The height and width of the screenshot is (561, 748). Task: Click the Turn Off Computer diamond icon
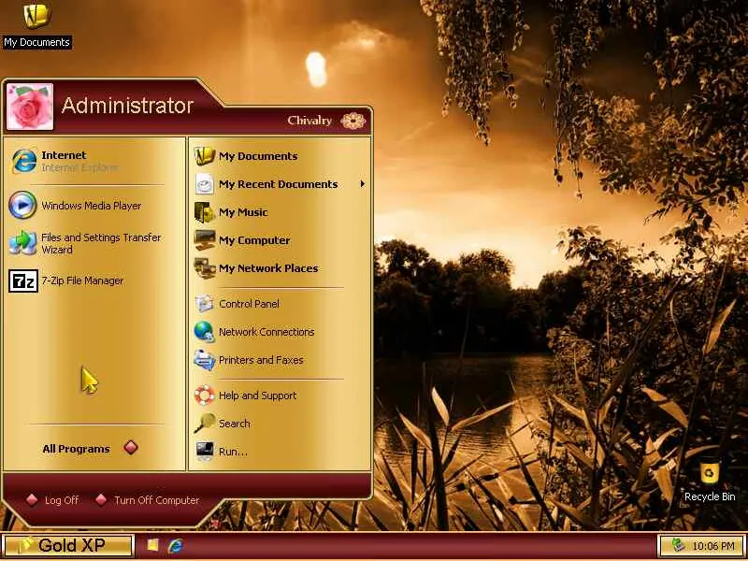[x=101, y=499]
